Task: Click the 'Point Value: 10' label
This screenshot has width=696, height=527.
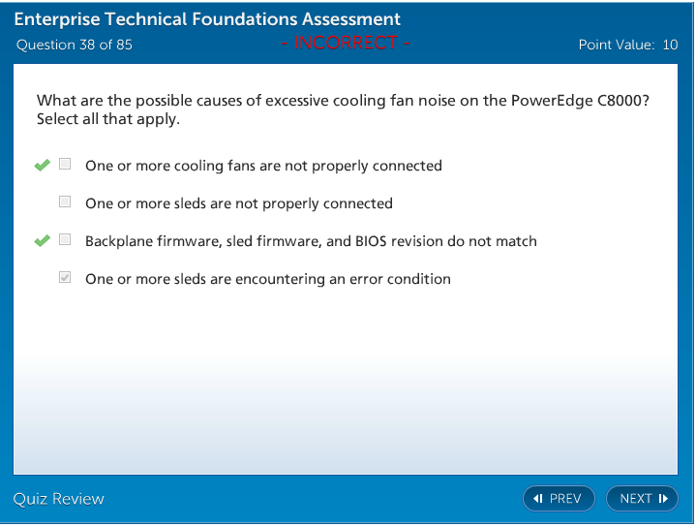Action: [627, 45]
